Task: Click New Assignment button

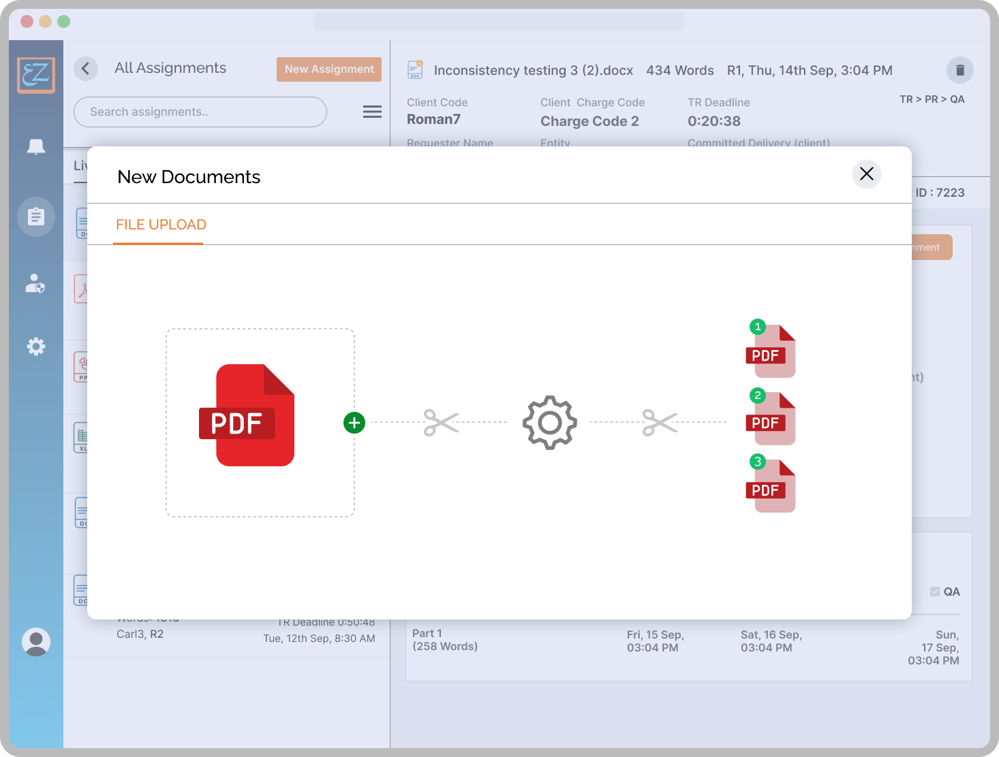Action: coord(328,69)
